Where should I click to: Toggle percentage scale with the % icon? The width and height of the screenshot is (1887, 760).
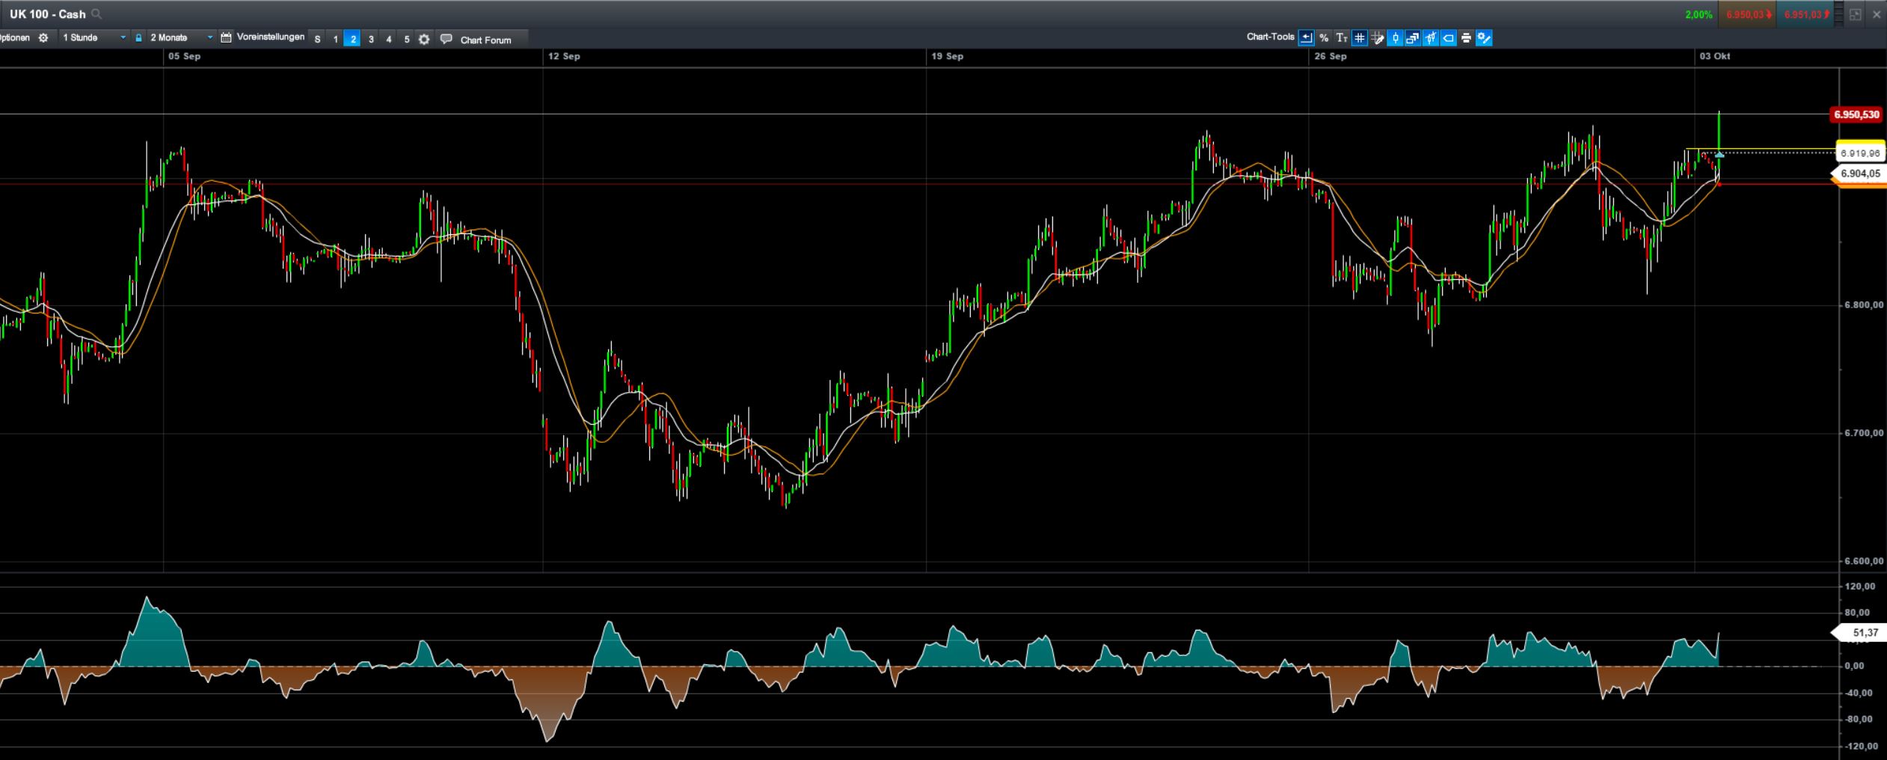pyautogui.click(x=1325, y=37)
